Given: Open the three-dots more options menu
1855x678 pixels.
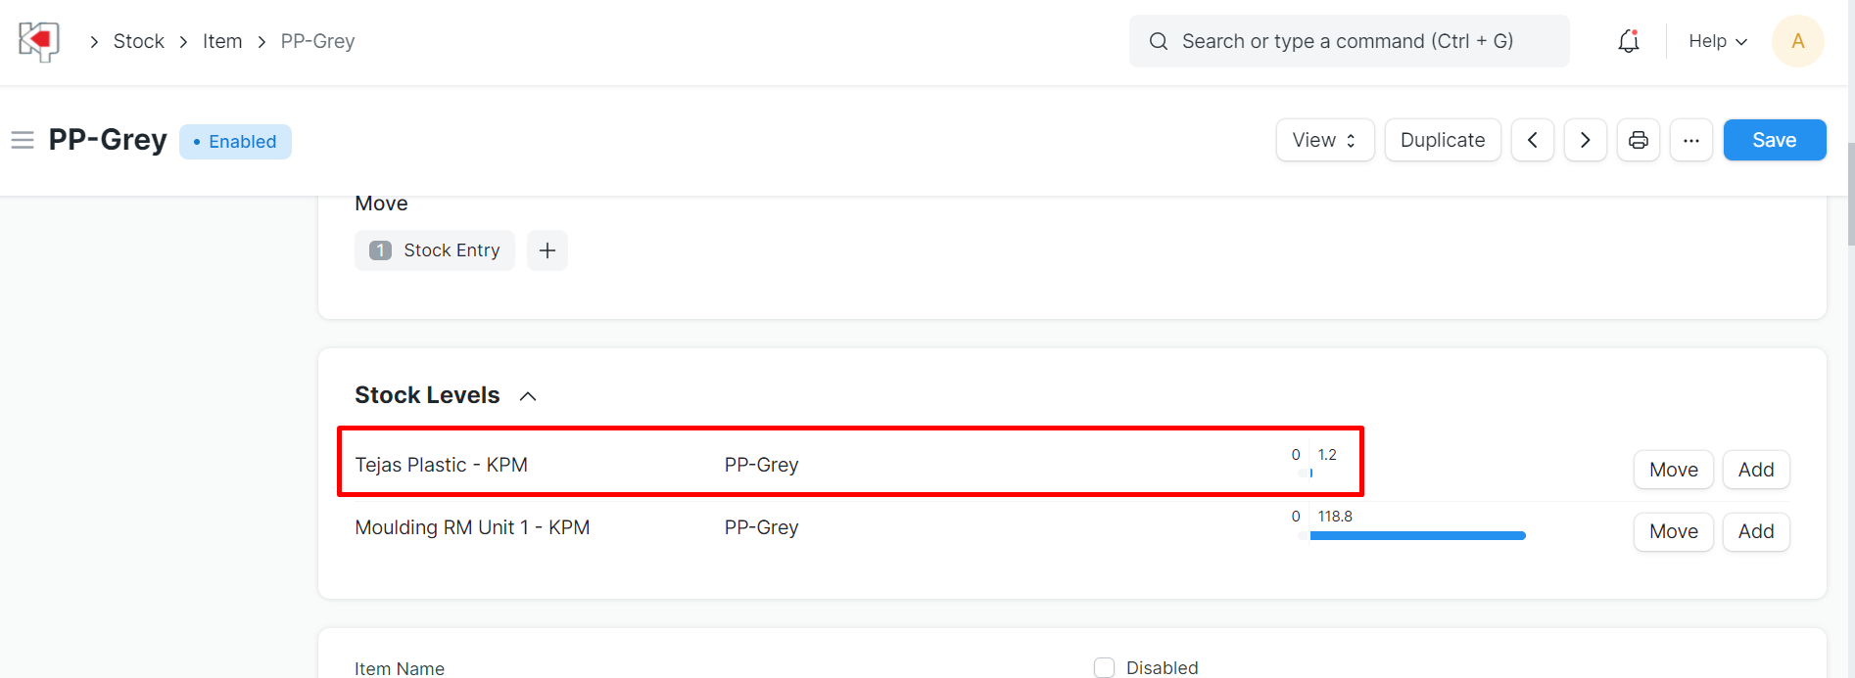Looking at the screenshot, I should coord(1691,140).
